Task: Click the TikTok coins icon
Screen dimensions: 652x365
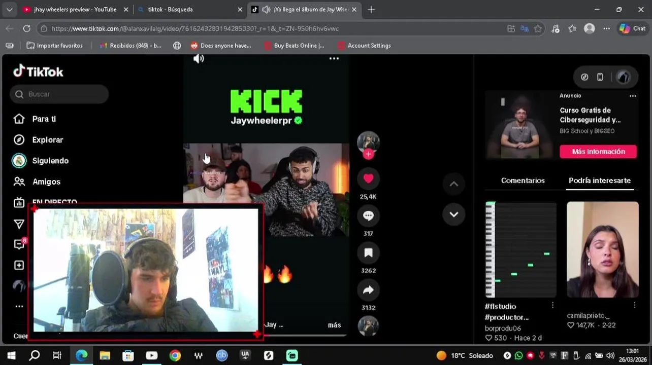Action: (x=584, y=77)
